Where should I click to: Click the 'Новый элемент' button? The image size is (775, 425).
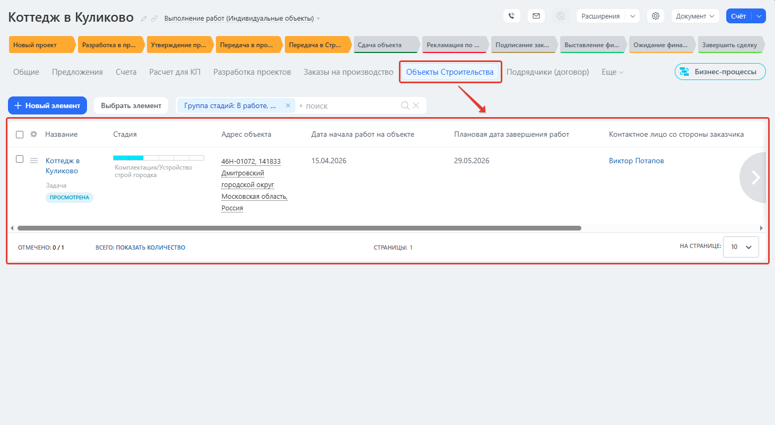click(x=47, y=105)
